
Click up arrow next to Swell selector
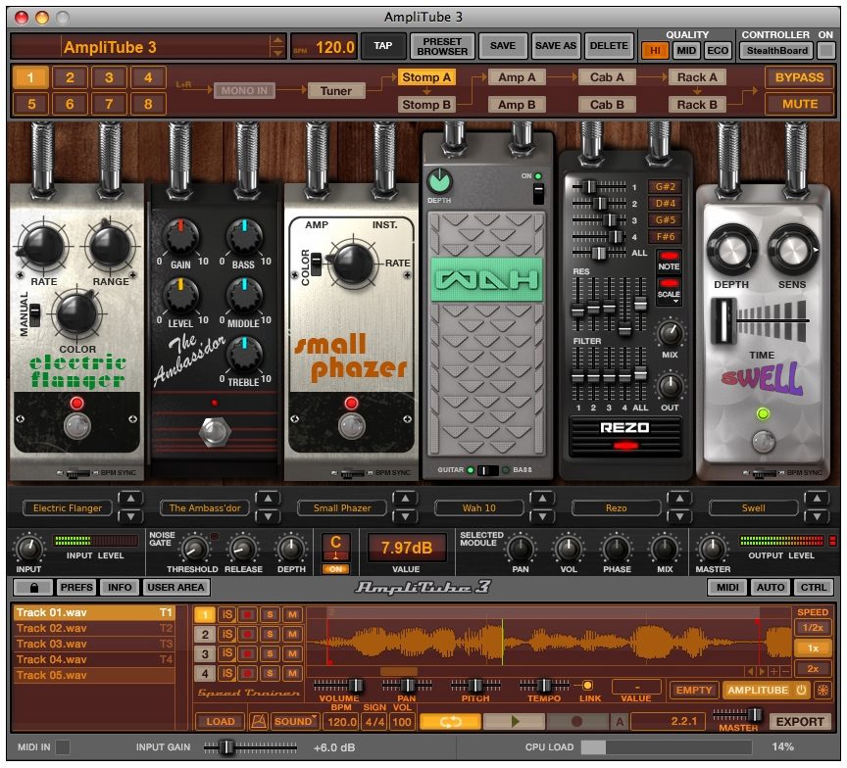[817, 499]
